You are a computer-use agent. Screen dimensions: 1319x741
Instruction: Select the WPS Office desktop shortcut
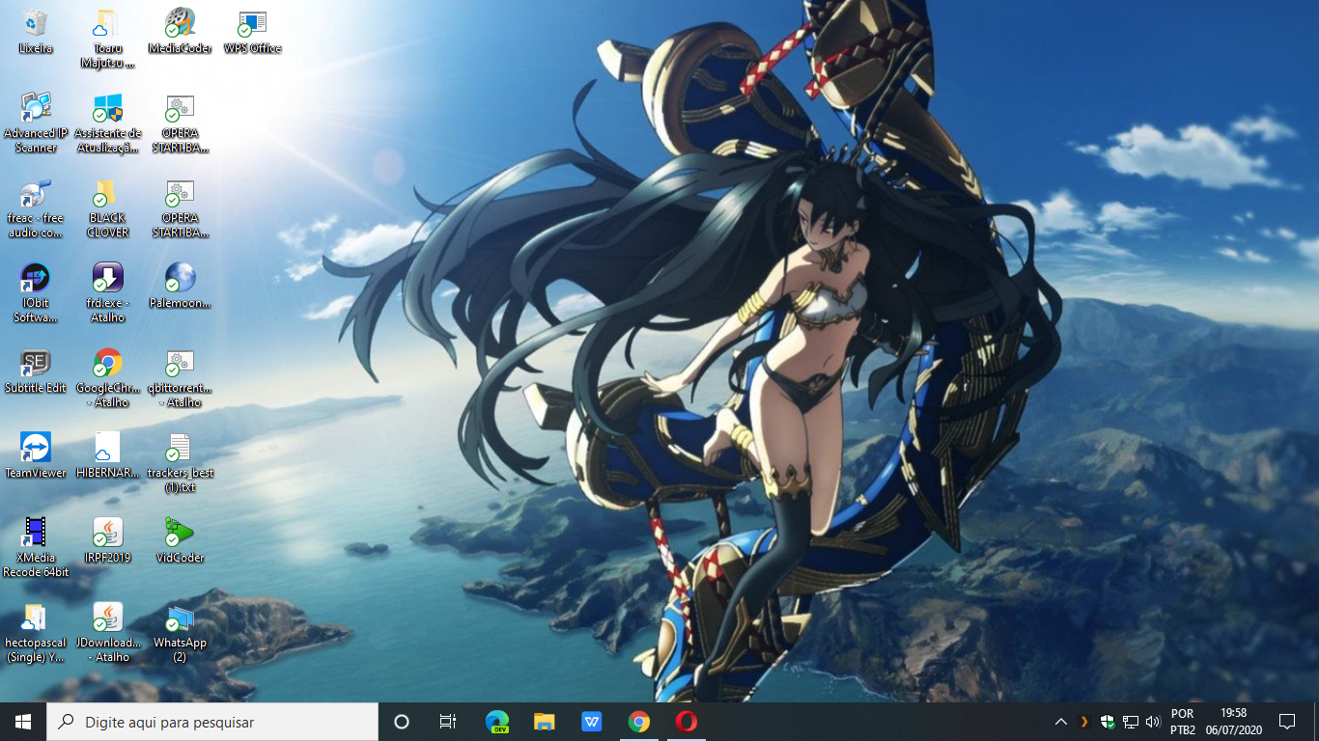(x=252, y=24)
